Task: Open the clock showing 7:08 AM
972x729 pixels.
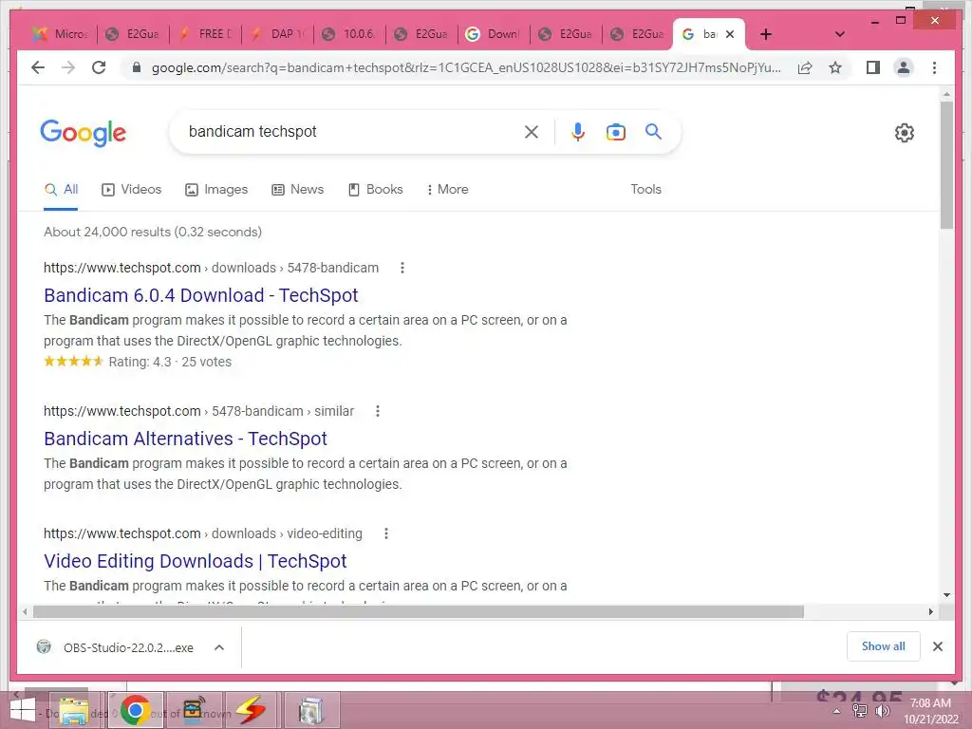Action: [930, 711]
